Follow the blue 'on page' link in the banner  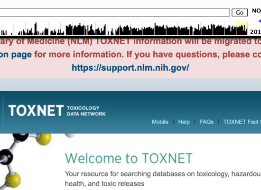coord(16,55)
